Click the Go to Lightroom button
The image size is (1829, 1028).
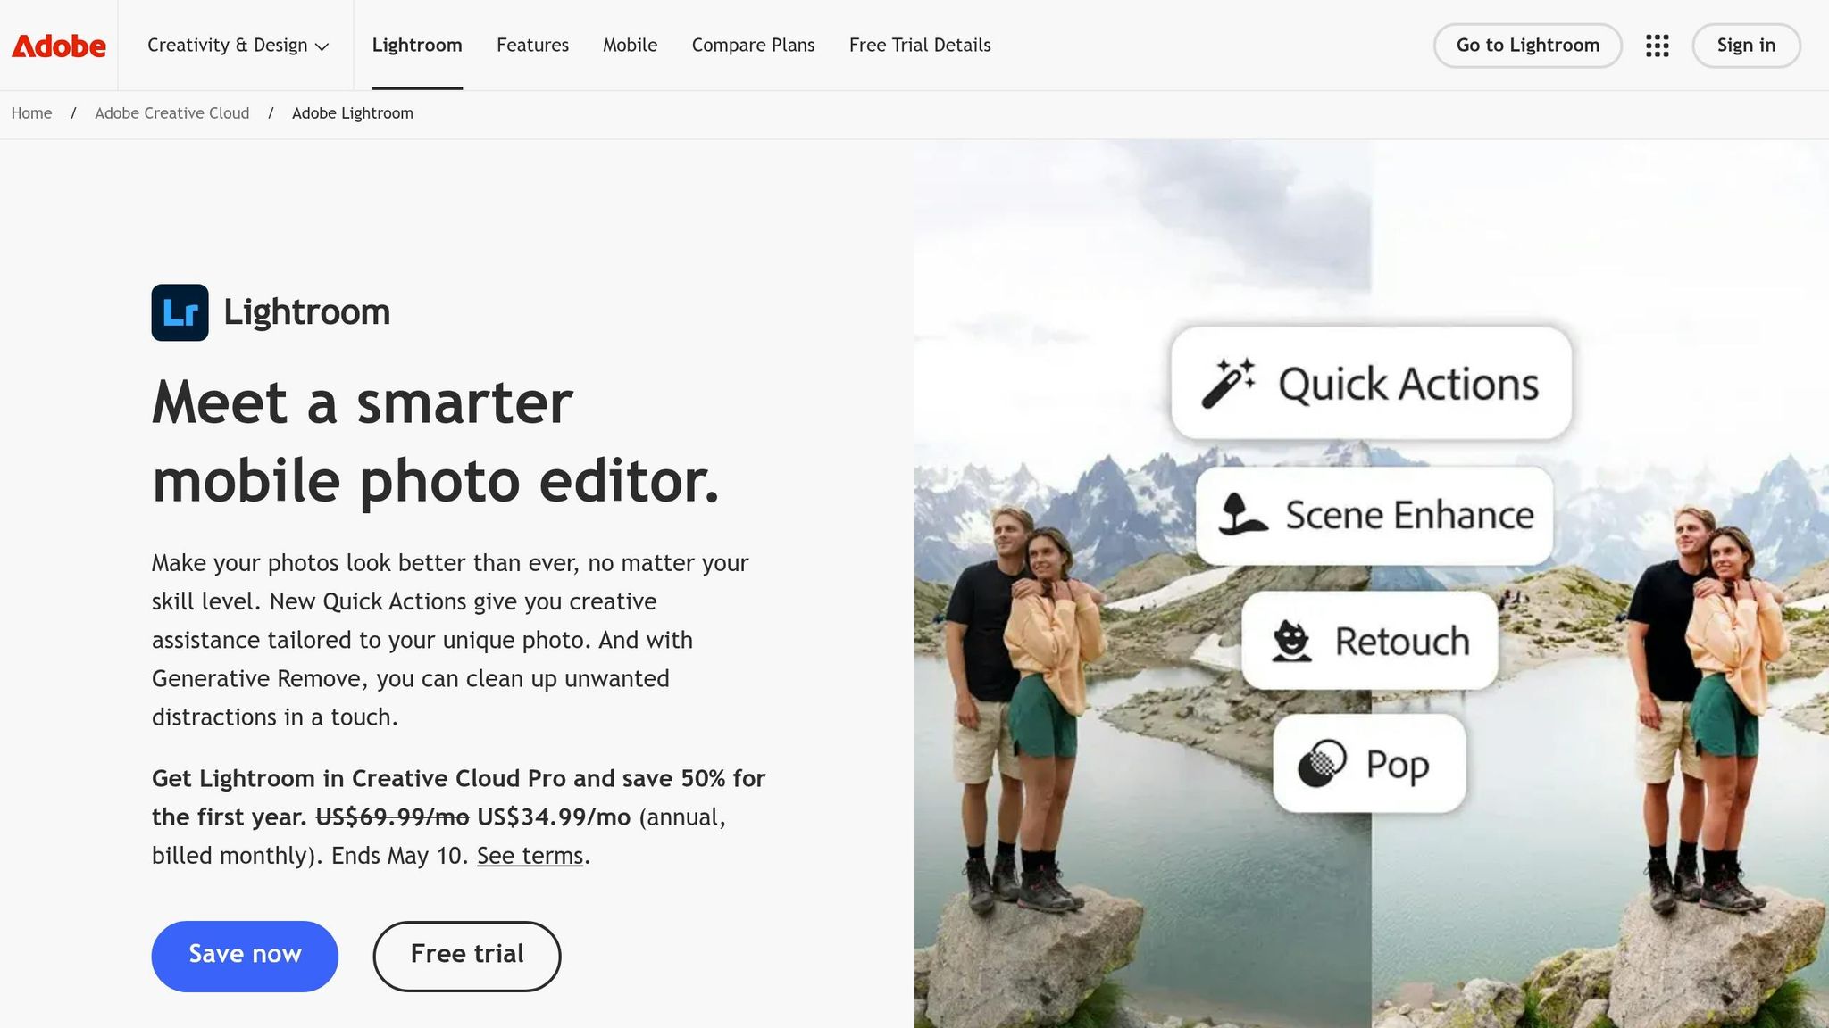(1527, 46)
